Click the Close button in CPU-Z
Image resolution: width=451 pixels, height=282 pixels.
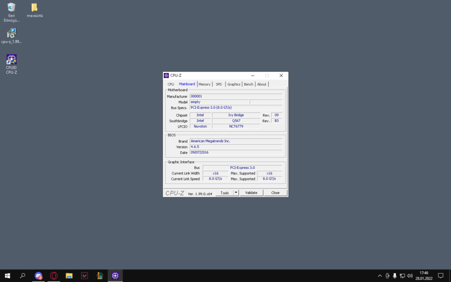[275, 193]
